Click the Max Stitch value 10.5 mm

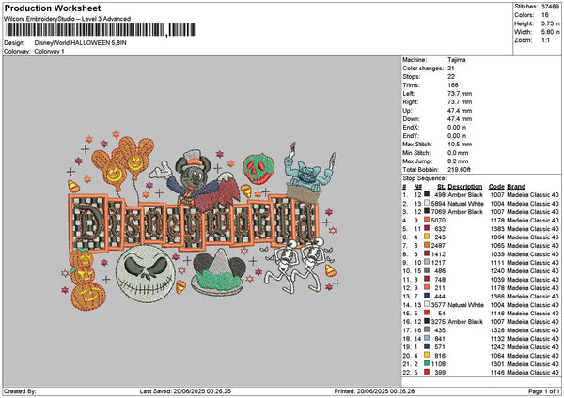coord(460,145)
